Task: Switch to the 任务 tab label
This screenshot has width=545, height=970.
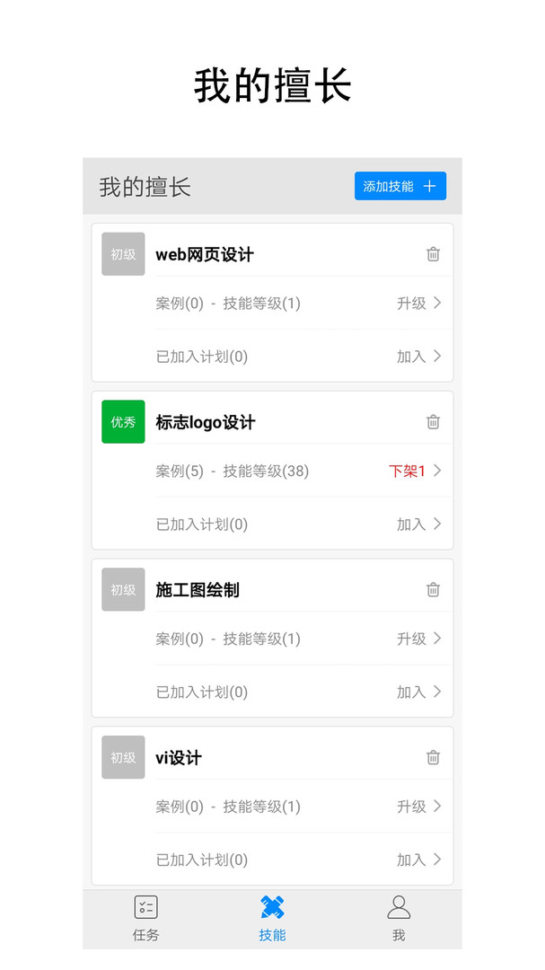Action: pos(145,935)
